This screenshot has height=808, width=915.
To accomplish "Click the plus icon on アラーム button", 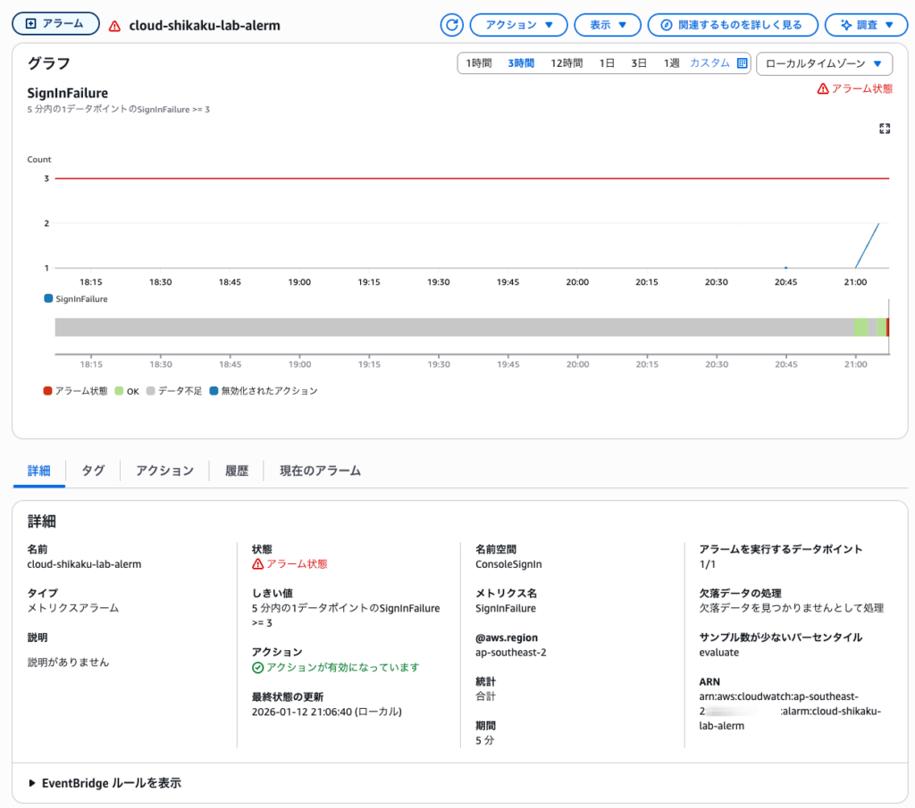I will coord(31,24).
